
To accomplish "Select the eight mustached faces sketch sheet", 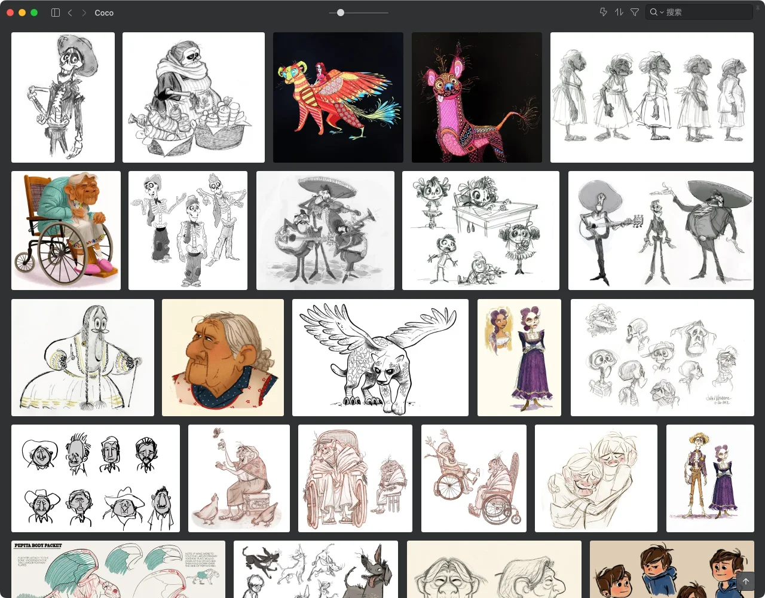I will point(96,478).
